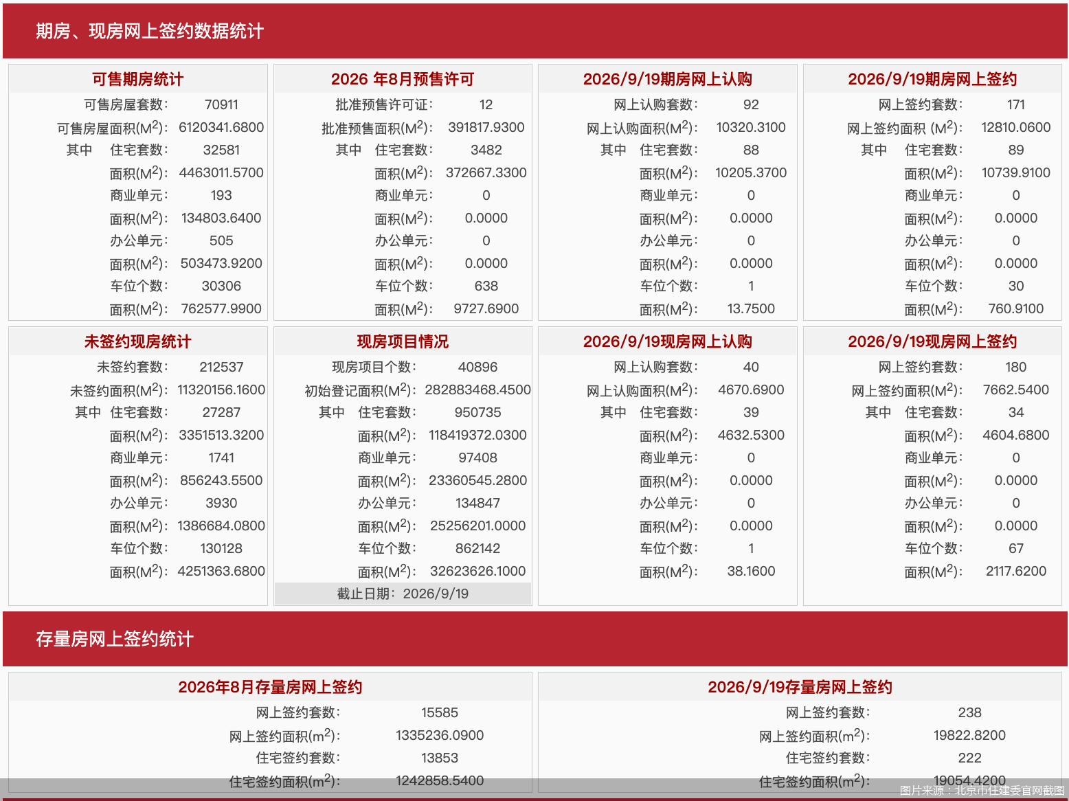Select the 2026 年8月预售许可 panel title
This screenshot has height=801, width=1069.
click(403, 79)
